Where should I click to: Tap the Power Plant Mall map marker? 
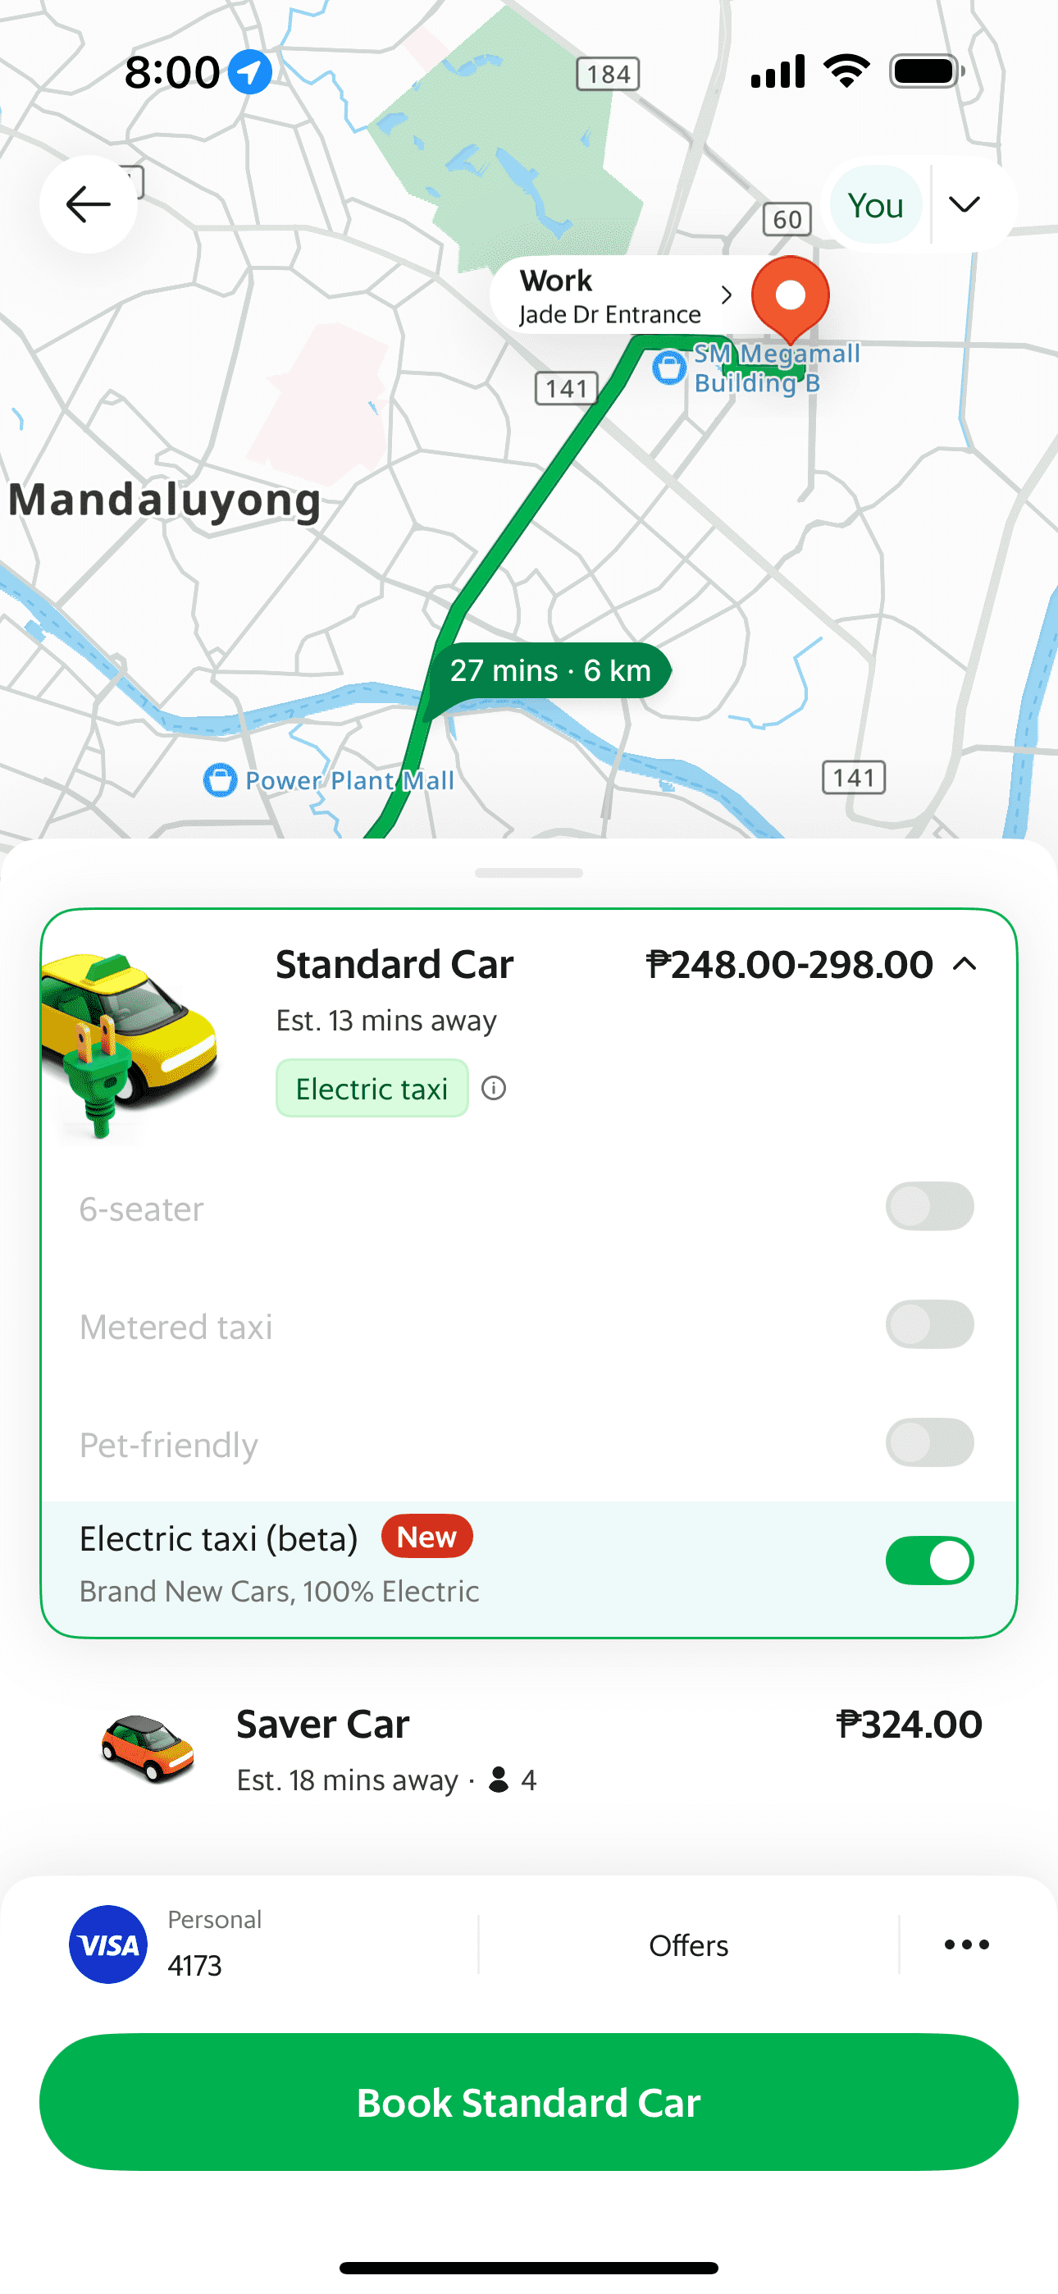(220, 780)
